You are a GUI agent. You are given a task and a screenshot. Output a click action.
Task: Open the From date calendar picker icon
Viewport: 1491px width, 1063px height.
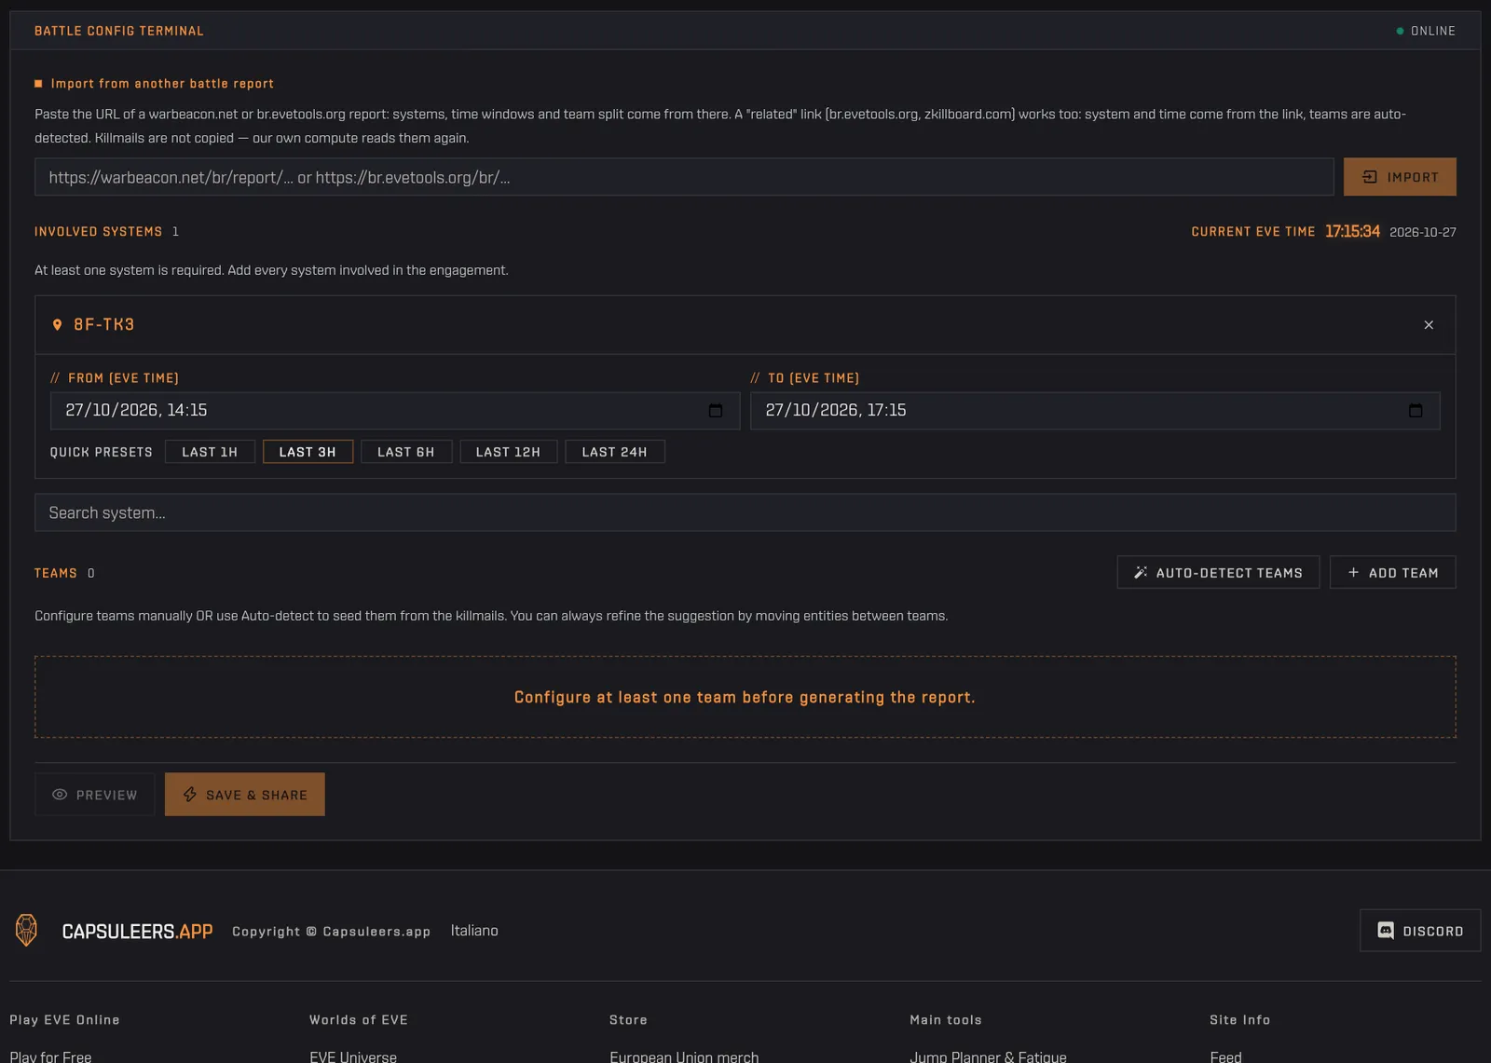pyautogui.click(x=716, y=411)
